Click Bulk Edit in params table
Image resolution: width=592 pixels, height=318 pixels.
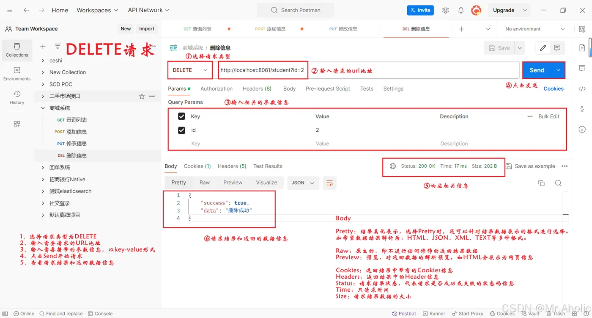click(x=549, y=116)
